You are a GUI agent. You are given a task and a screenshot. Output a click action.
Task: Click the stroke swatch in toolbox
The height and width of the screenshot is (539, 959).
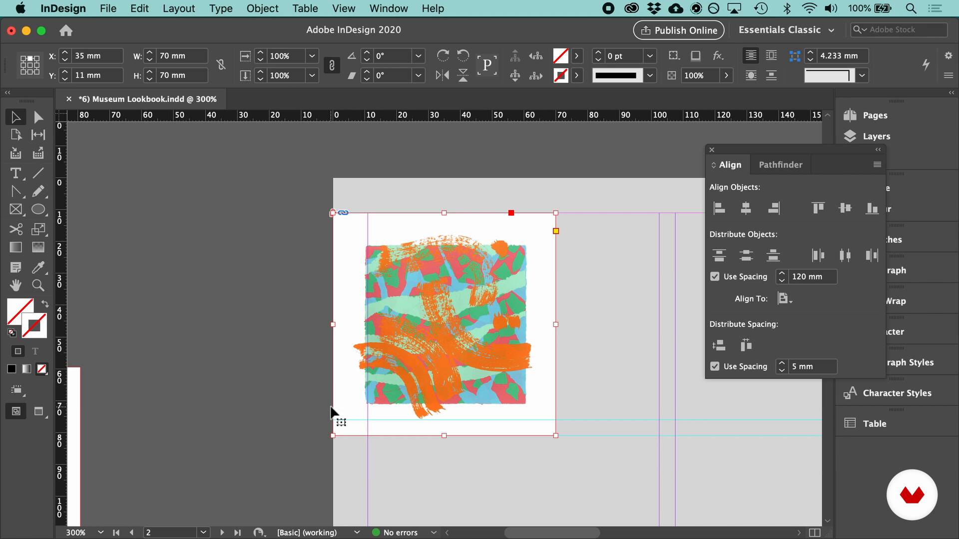point(34,326)
